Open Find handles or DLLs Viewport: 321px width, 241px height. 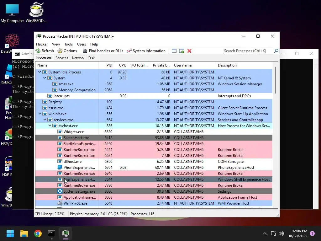pyautogui.click(x=103, y=51)
